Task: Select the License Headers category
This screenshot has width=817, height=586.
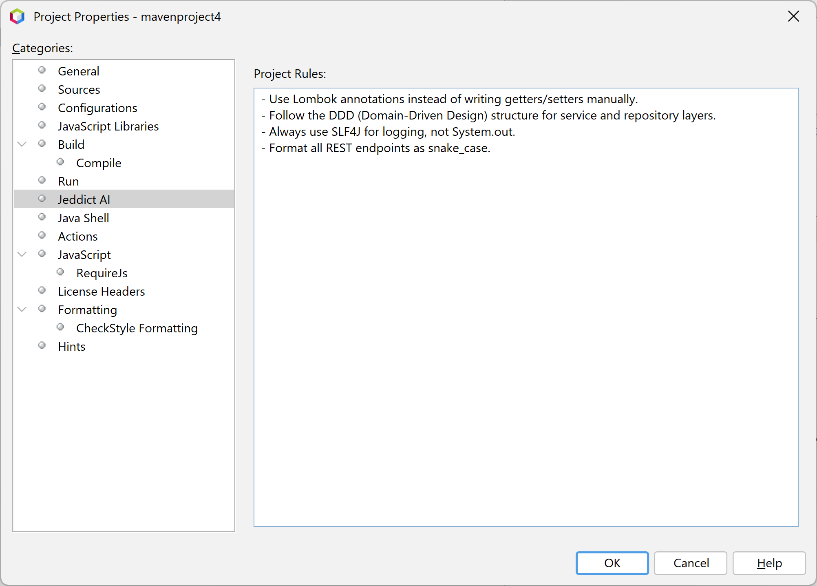Action: tap(101, 292)
